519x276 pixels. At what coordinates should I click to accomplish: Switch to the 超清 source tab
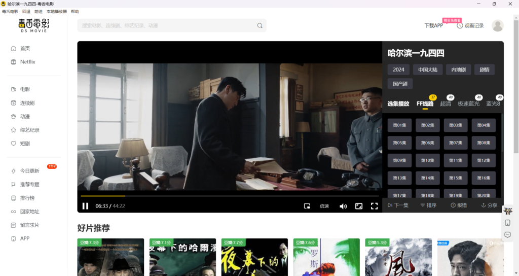coord(446,103)
